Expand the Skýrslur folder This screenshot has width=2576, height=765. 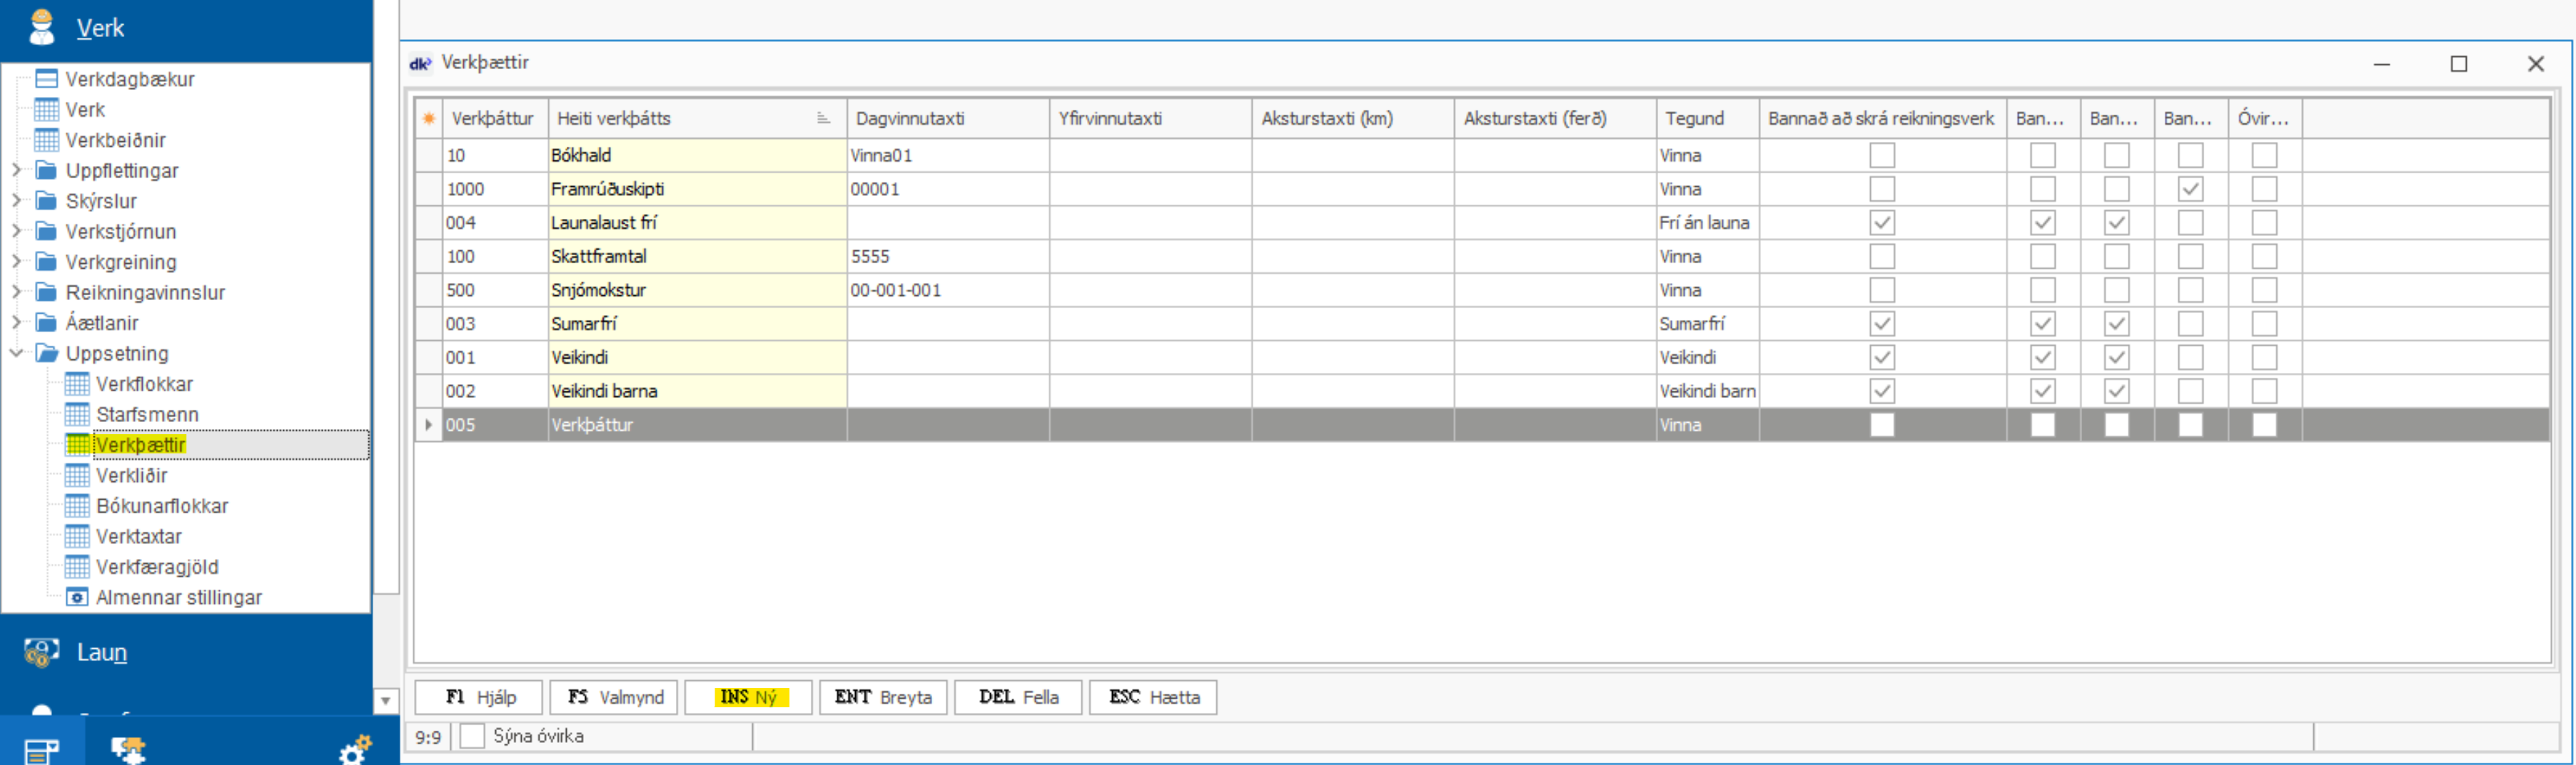point(16,201)
